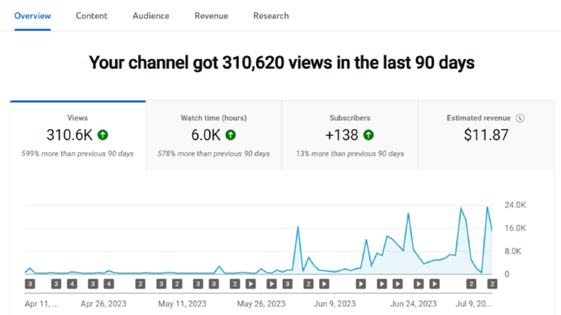Go to the Audience tab

pos(151,16)
